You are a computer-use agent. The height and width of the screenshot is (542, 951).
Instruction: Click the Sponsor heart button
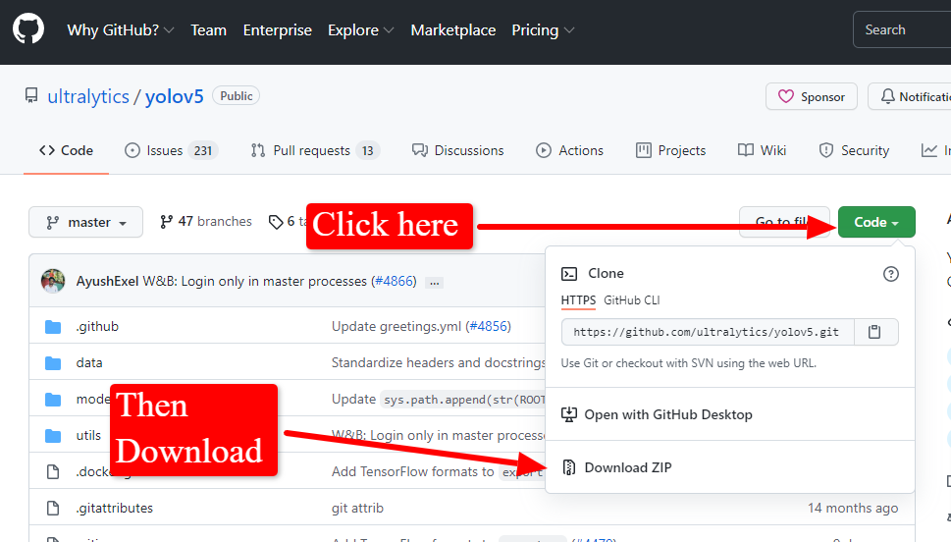812,96
